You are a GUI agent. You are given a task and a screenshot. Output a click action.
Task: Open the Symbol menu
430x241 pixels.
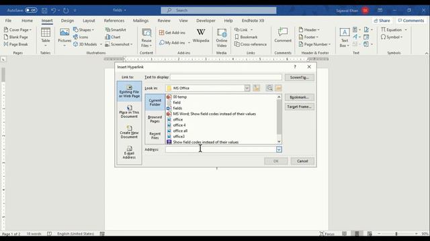coord(392,37)
